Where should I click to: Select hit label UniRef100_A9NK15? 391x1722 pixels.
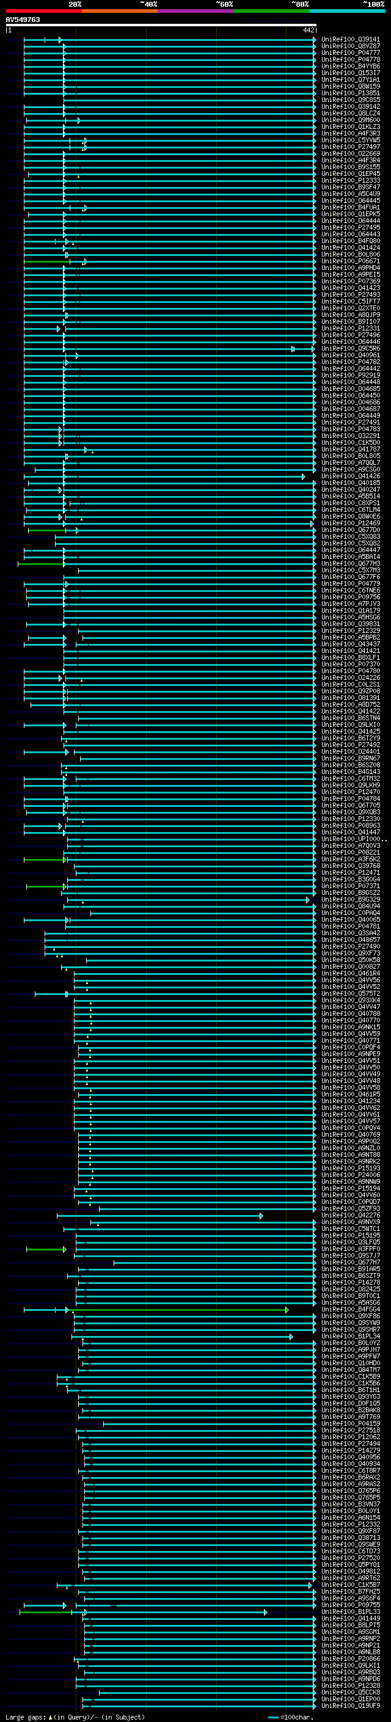(351, 1027)
